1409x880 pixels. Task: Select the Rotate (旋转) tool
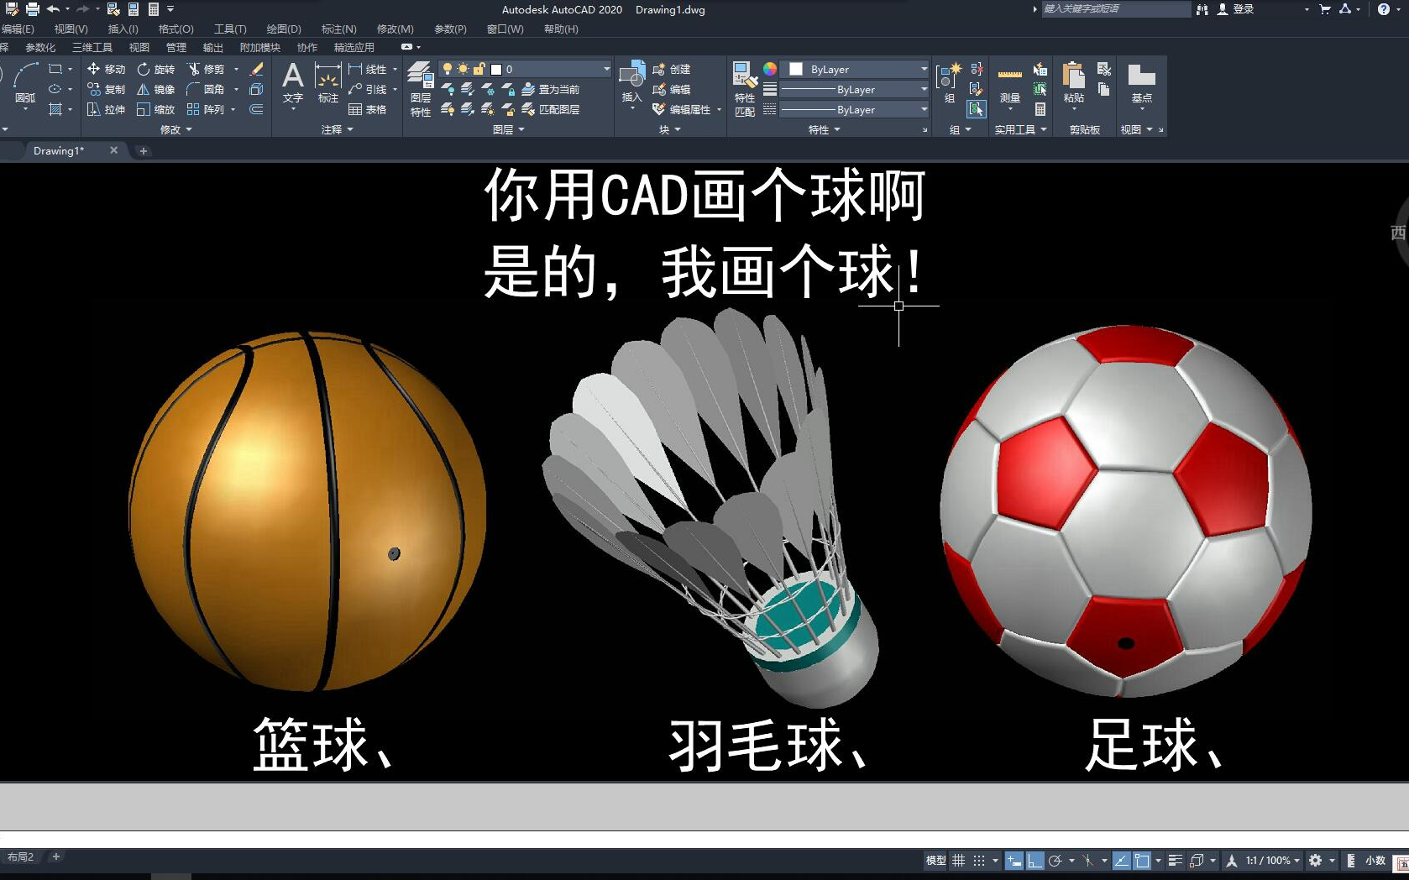pyautogui.click(x=160, y=69)
